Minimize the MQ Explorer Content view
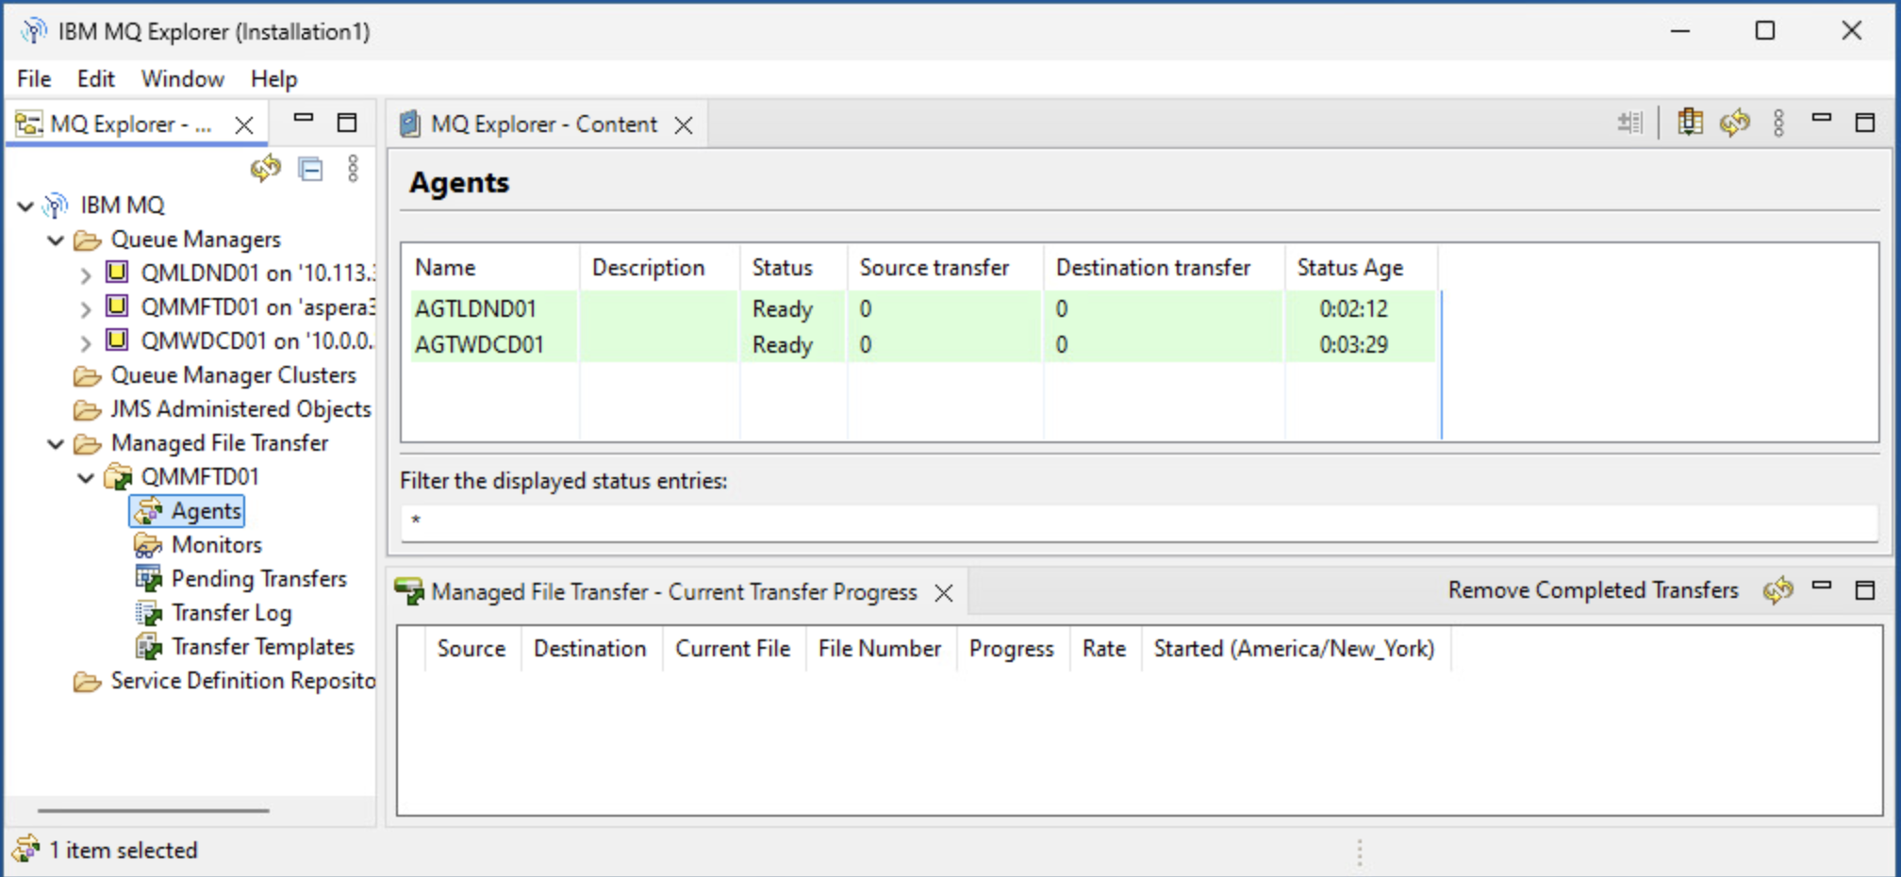The image size is (1901, 877). (1822, 118)
